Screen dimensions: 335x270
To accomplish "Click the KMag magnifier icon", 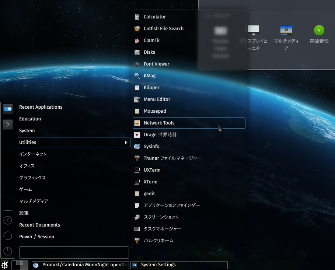I will (137, 76).
